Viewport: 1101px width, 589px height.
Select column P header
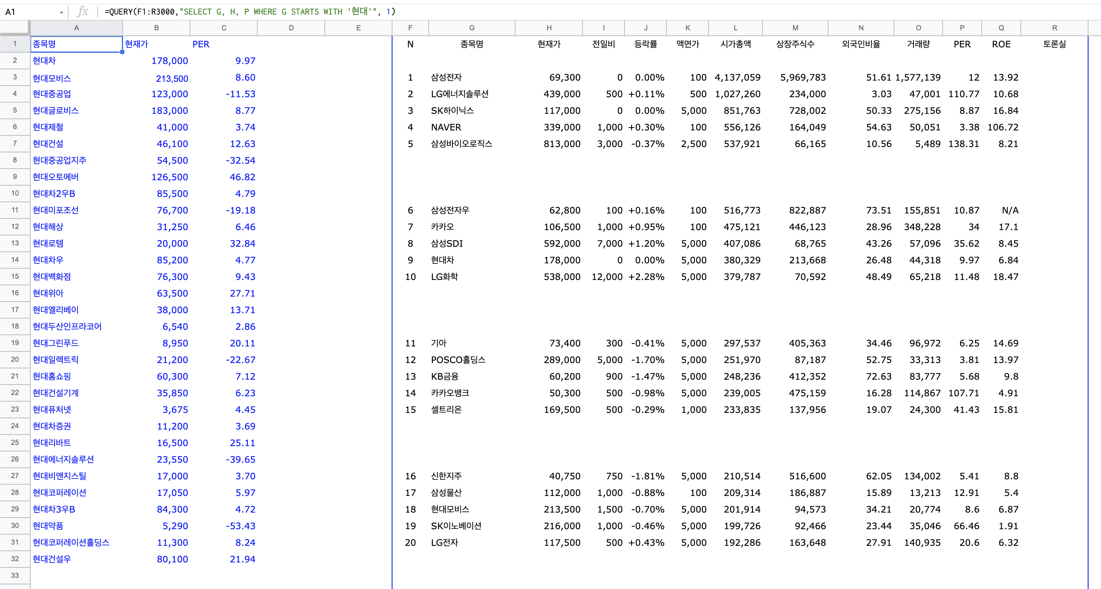[962, 28]
